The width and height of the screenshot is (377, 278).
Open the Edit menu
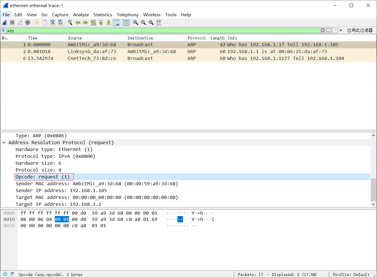click(x=18, y=15)
